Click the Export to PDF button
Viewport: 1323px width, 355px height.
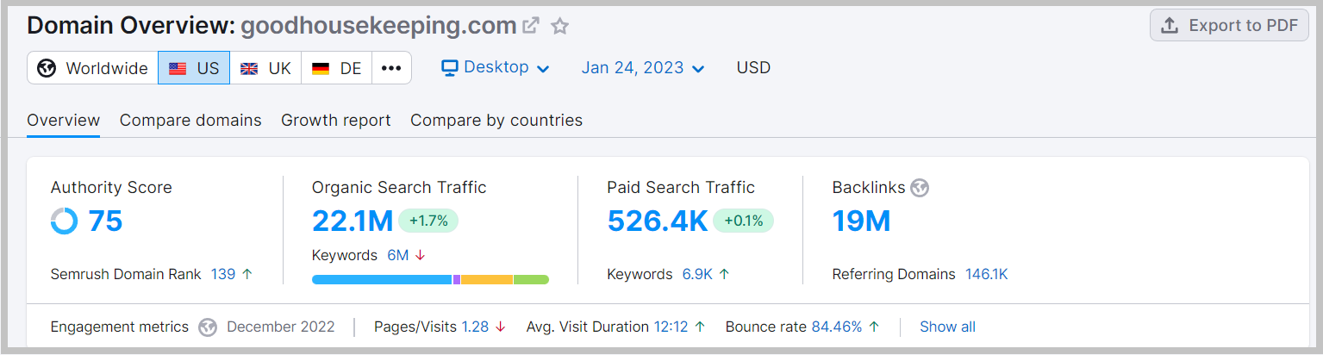[1229, 25]
